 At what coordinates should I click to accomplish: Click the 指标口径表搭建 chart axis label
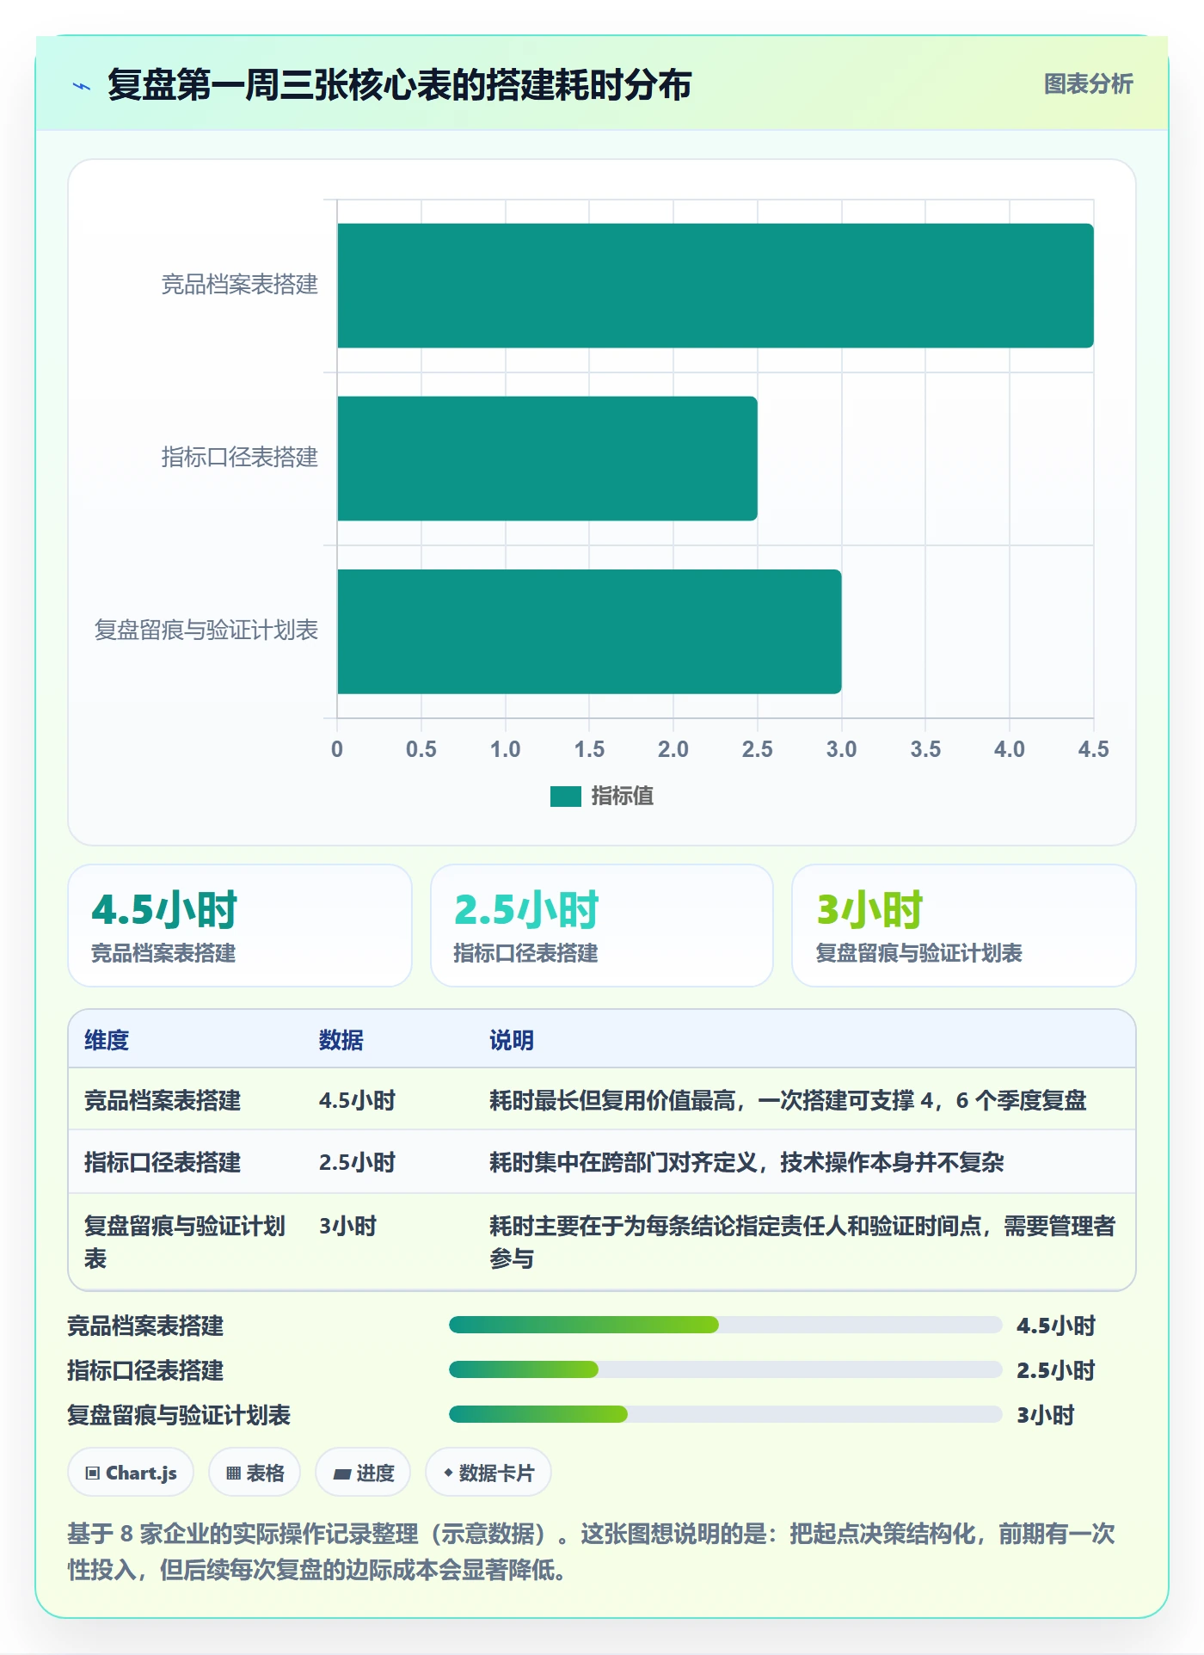pyautogui.click(x=240, y=458)
